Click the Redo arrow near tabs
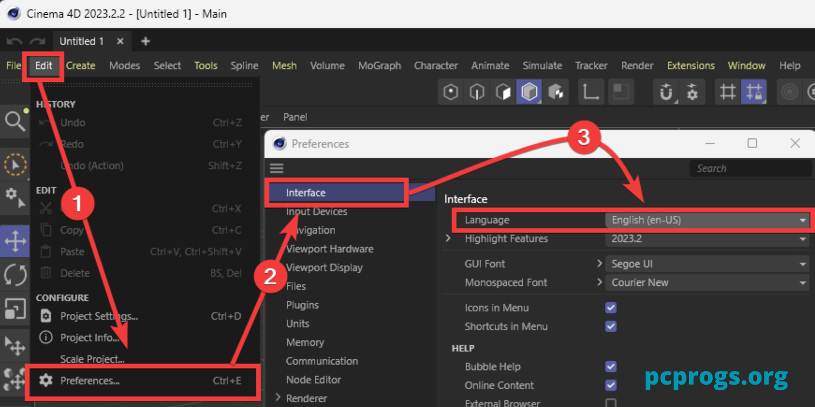Viewport: 815px width, 407px height. coord(37,42)
